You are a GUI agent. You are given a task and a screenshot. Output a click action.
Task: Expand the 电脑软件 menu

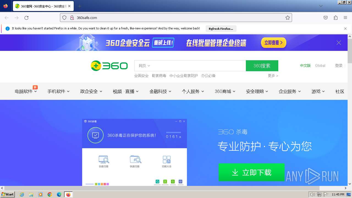click(26, 91)
